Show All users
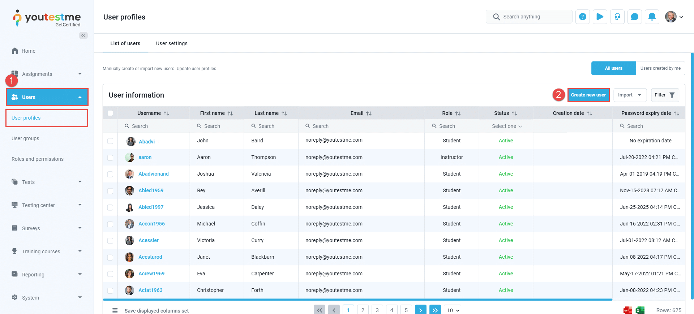694x314 pixels. (614, 68)
